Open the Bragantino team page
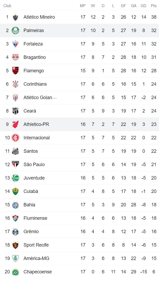The width and height of the screenshot is (159, 281). point(35,57)
